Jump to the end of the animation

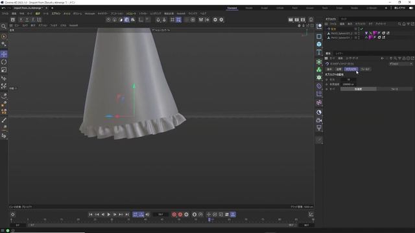pyautogui.click(x=127, y=214)
